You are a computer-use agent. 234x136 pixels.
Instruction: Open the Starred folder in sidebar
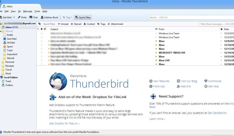click(x=10, y=58)
